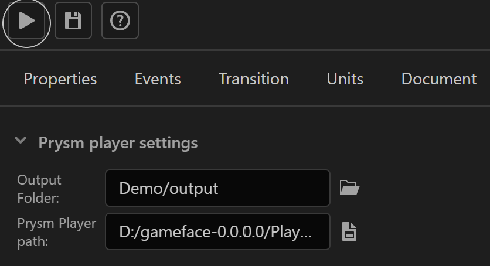
Task: Show the Document tab
Action: (439, 79)
